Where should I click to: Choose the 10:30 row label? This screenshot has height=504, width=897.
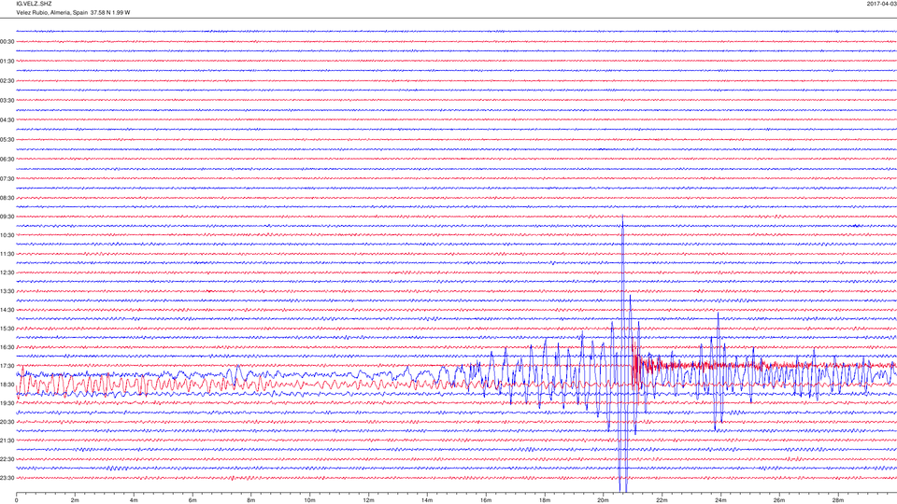[7, 235]
